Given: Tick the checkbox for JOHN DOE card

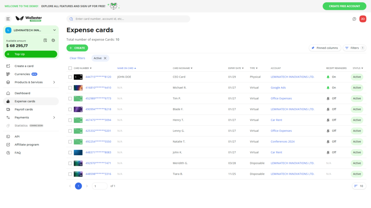Looking at the screenshot, I should 70,77.
